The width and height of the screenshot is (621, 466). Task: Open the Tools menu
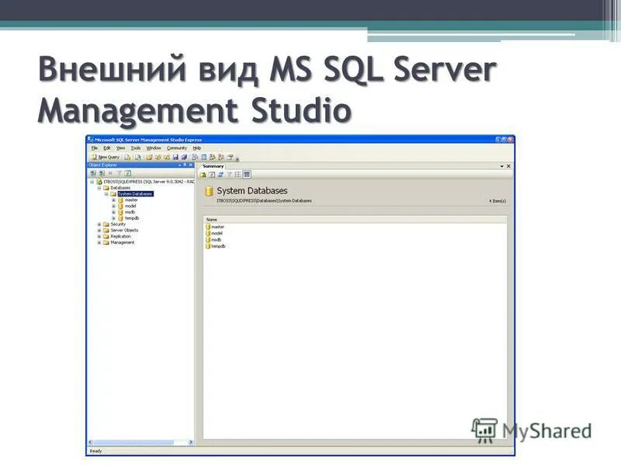pos(136,148)
